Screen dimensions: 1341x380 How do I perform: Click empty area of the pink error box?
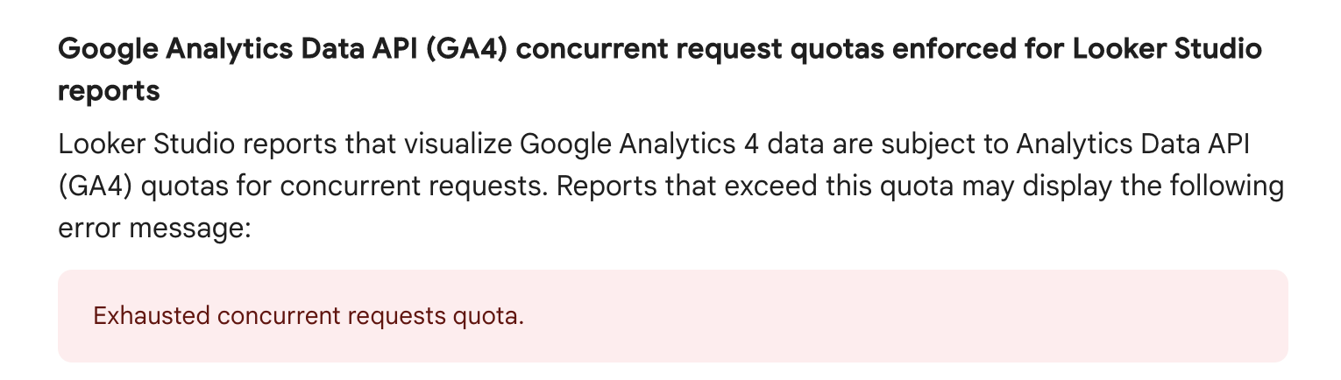click(903, 316)
